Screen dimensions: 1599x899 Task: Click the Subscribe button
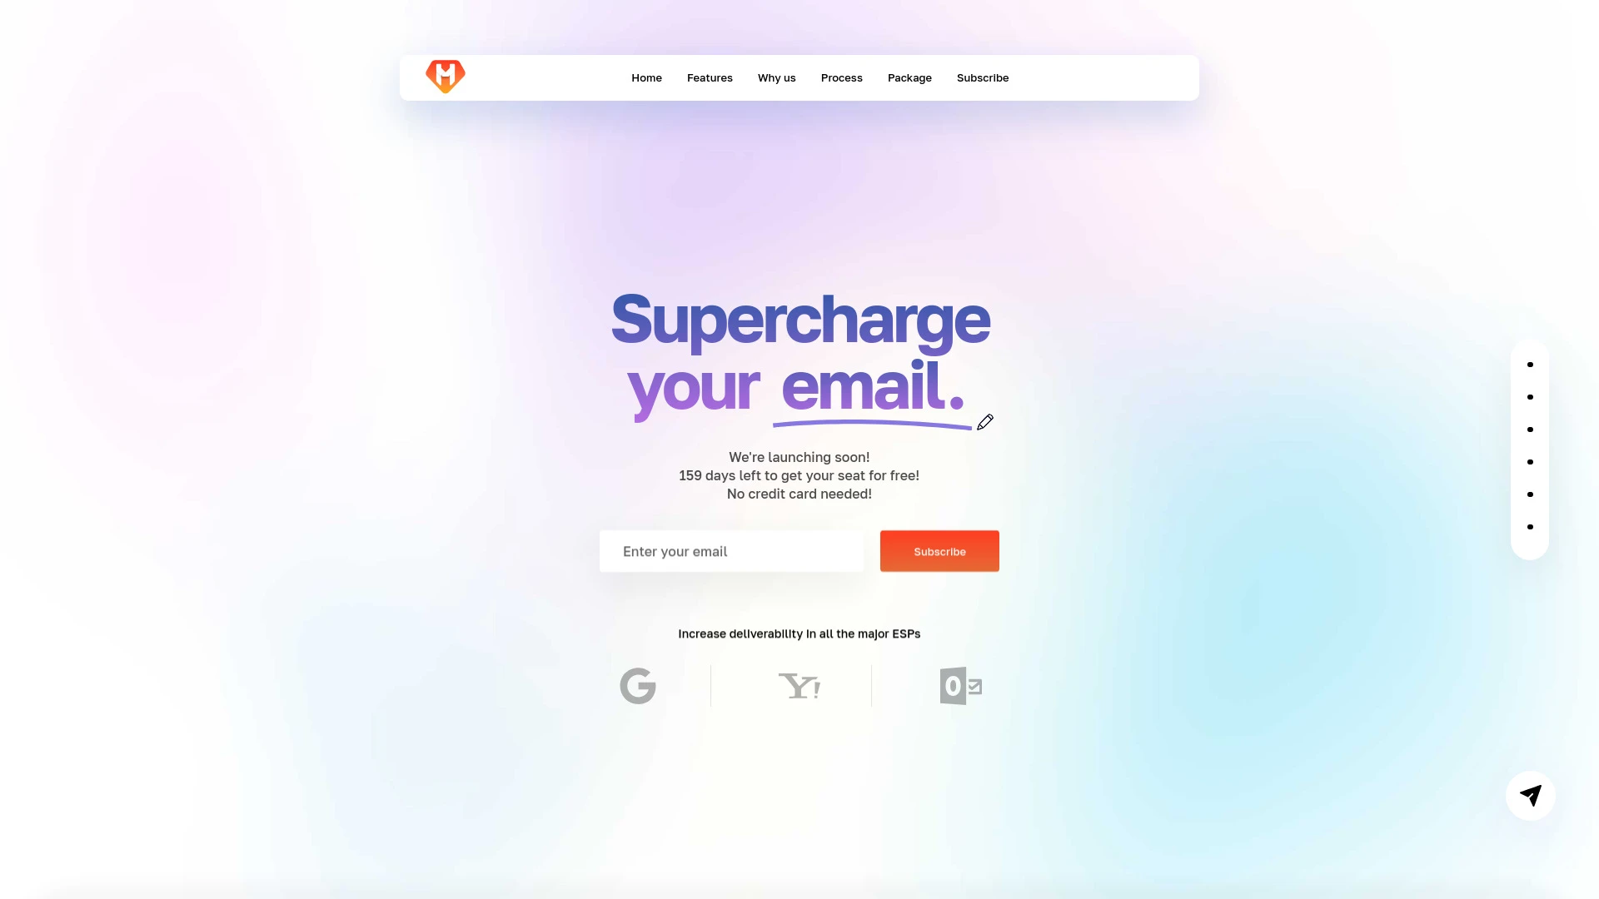939,551
